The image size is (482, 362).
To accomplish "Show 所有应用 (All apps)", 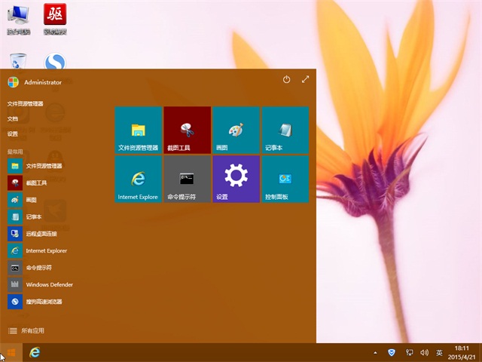I will pos(26,331).
